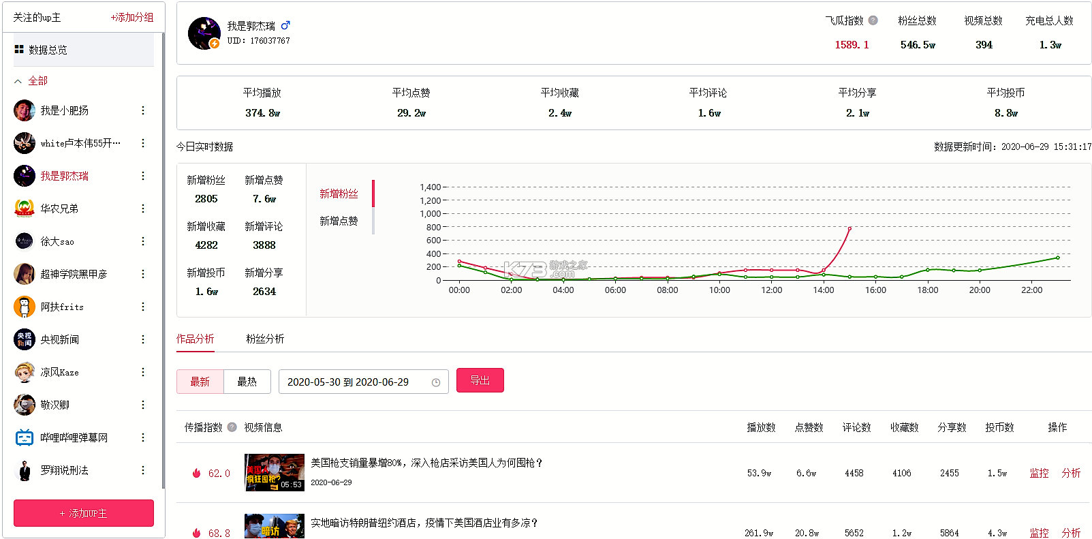Open 数据总览 in the sidebar
The height and width of the screenshot is (539, 1092).
coord(84,50)
